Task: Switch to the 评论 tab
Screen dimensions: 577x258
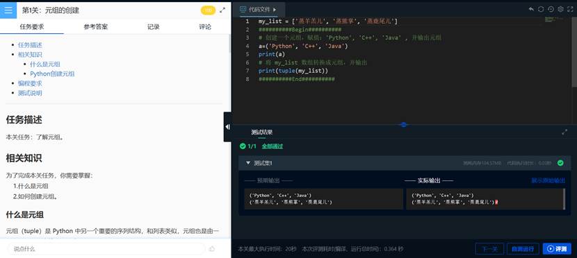Action: (205, 26)
